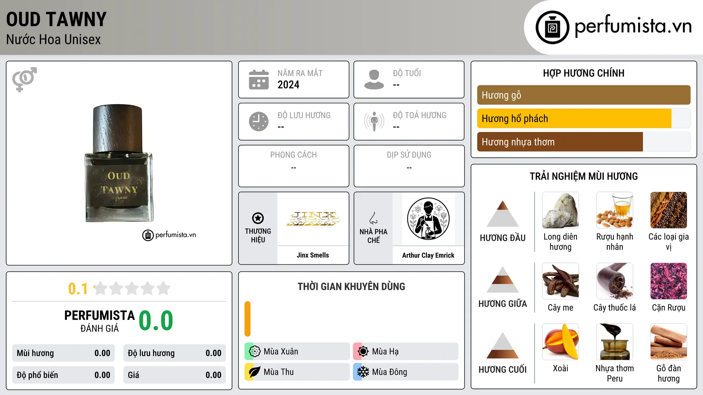
Task: Click the five-star rating row
Action: coord(132,288)
